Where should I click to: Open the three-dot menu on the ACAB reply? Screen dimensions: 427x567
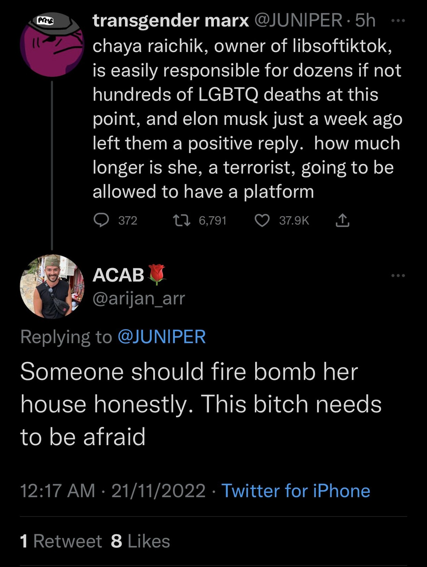[398, 275]
